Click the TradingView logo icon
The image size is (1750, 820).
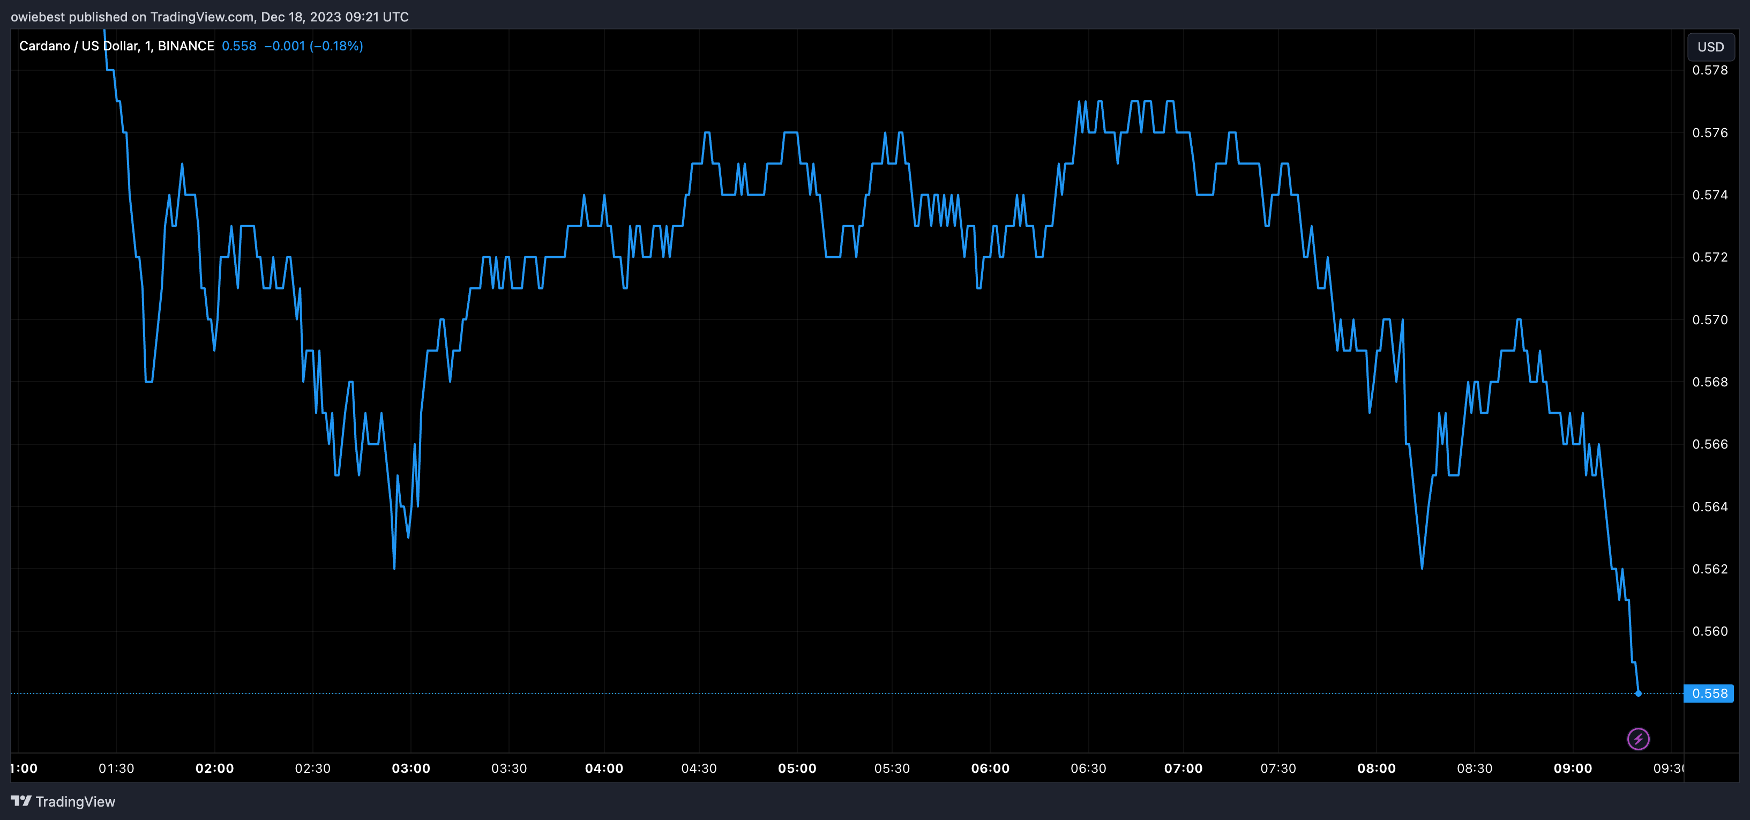coord(21,801)
